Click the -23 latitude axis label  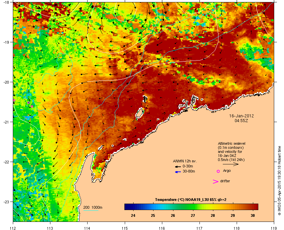[x=6, y=202]
